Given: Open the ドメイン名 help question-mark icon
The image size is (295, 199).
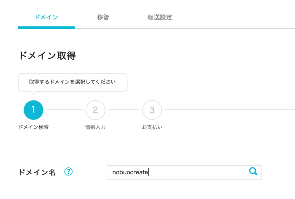Looking at the screenshot, I should 68,171.
